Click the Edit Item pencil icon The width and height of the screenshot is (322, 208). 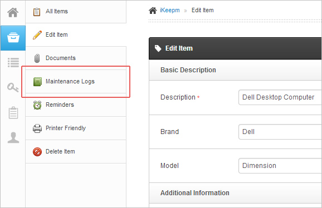pos(37,35)
